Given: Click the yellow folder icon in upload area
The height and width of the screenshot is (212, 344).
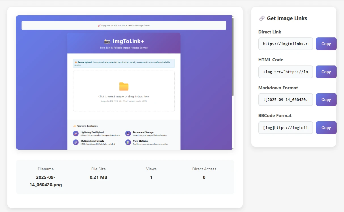Looking at the screenshot, I should pos(124,86).
